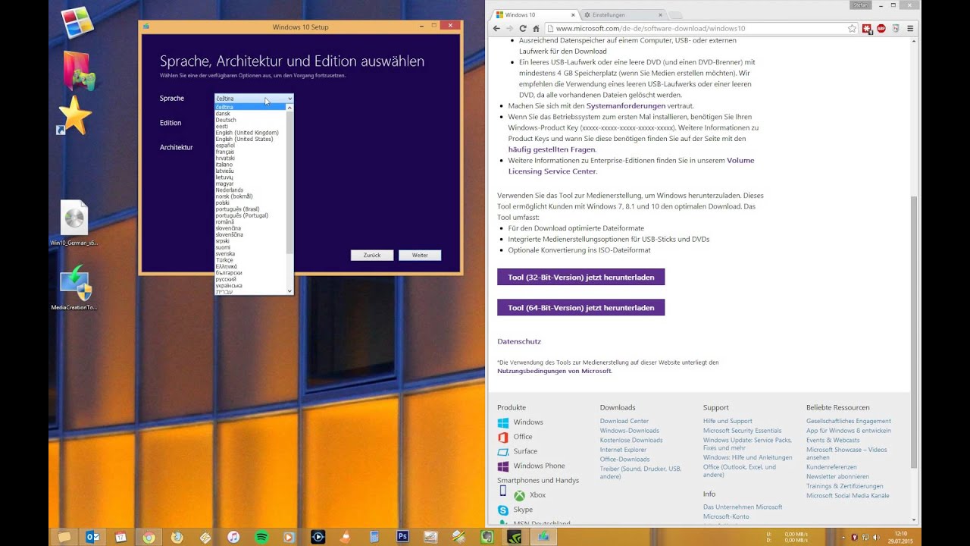Click Chrome forward navigation arrow

coord(509,28)
